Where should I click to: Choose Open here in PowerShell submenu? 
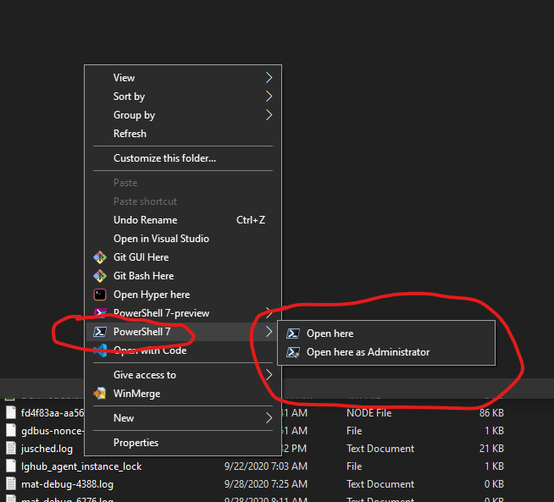[x=386, y=334]
